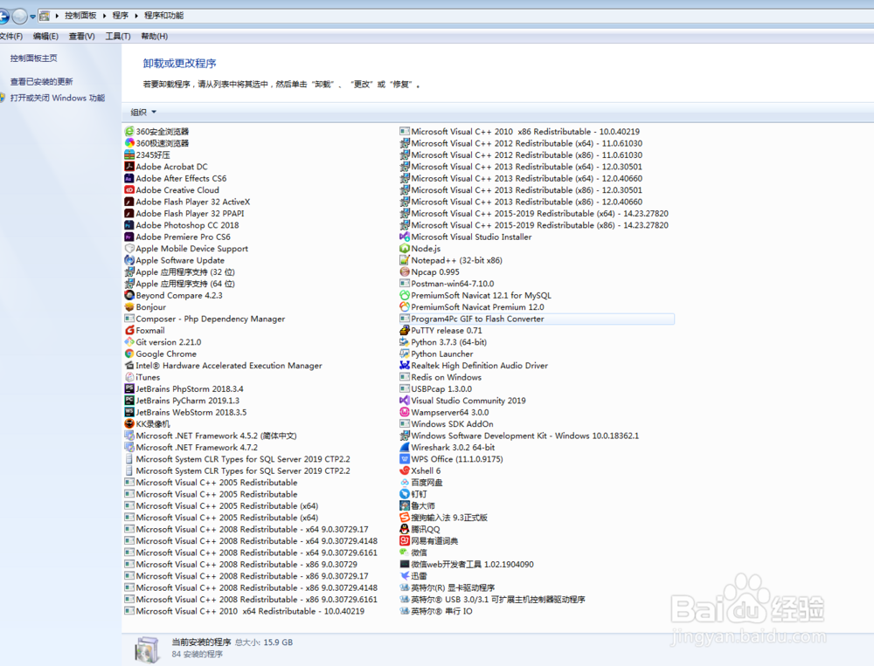The image size is (874, 666).
Task: Click the WPS Office icon
Action: (x=405, y=459)
